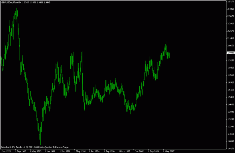Click the 1.8410 price scale label

(x=230, y=68)
